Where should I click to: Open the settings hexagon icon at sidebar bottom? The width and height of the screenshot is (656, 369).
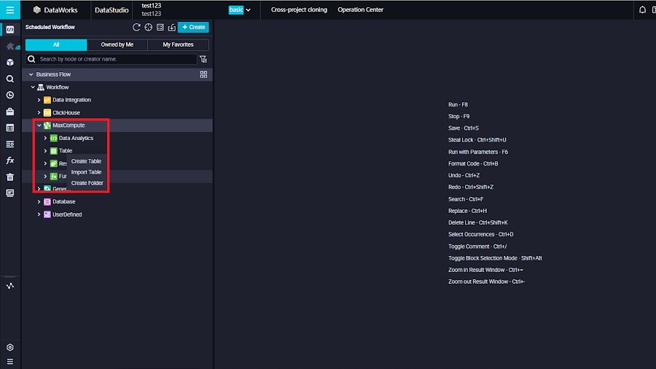tap(10, 348)
